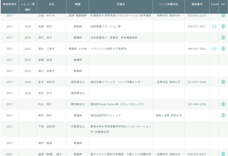Visit the homepage icon for 徳永 江美子
228x156 pixels.
(223, 49)
